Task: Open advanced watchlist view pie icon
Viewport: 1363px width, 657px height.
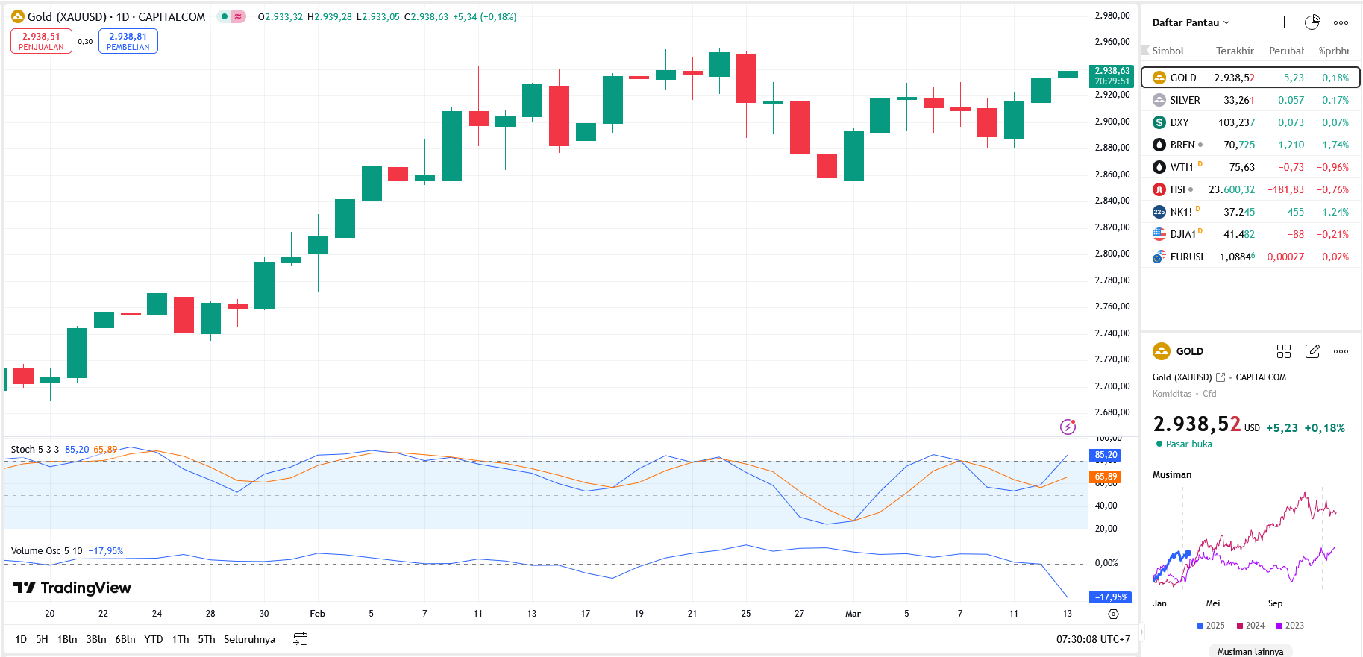Action: [x=1312, y=22]
